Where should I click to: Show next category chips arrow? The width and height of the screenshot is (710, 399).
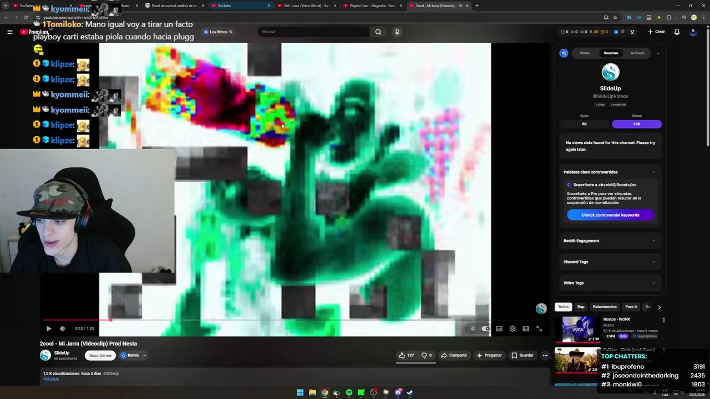point(659,307)
